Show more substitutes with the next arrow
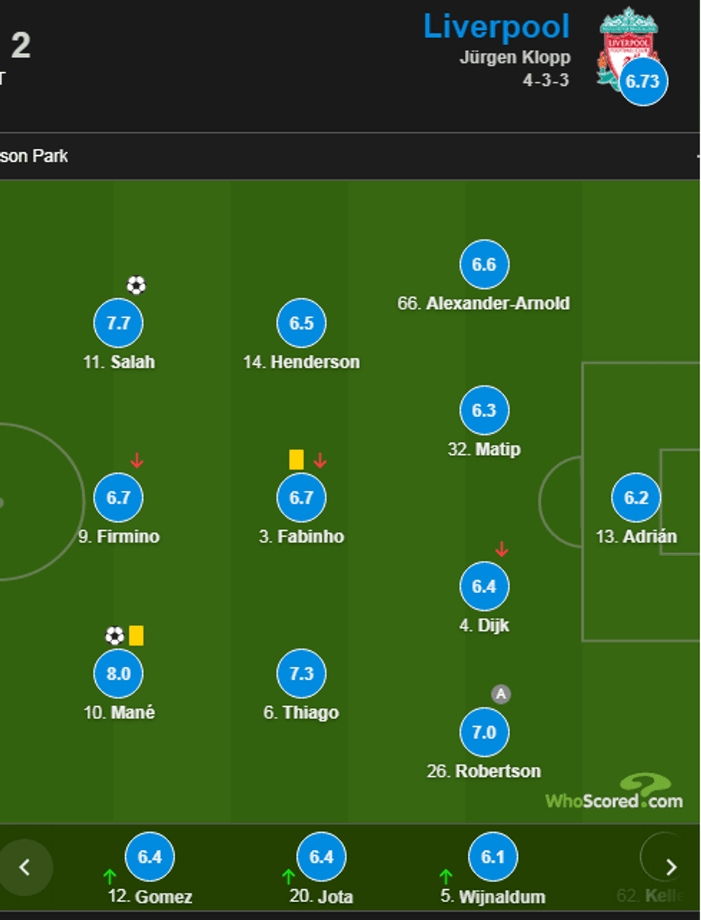This screenshot has height=920, width=701. pyautogui.click(x=671, y=867)
